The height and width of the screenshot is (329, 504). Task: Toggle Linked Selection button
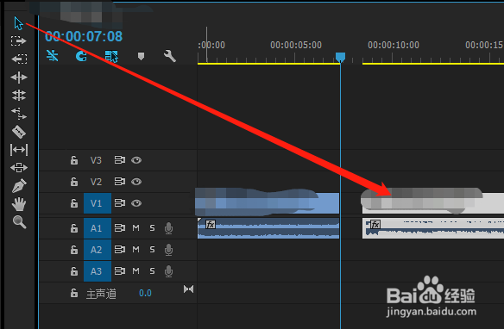pos(111,56)
